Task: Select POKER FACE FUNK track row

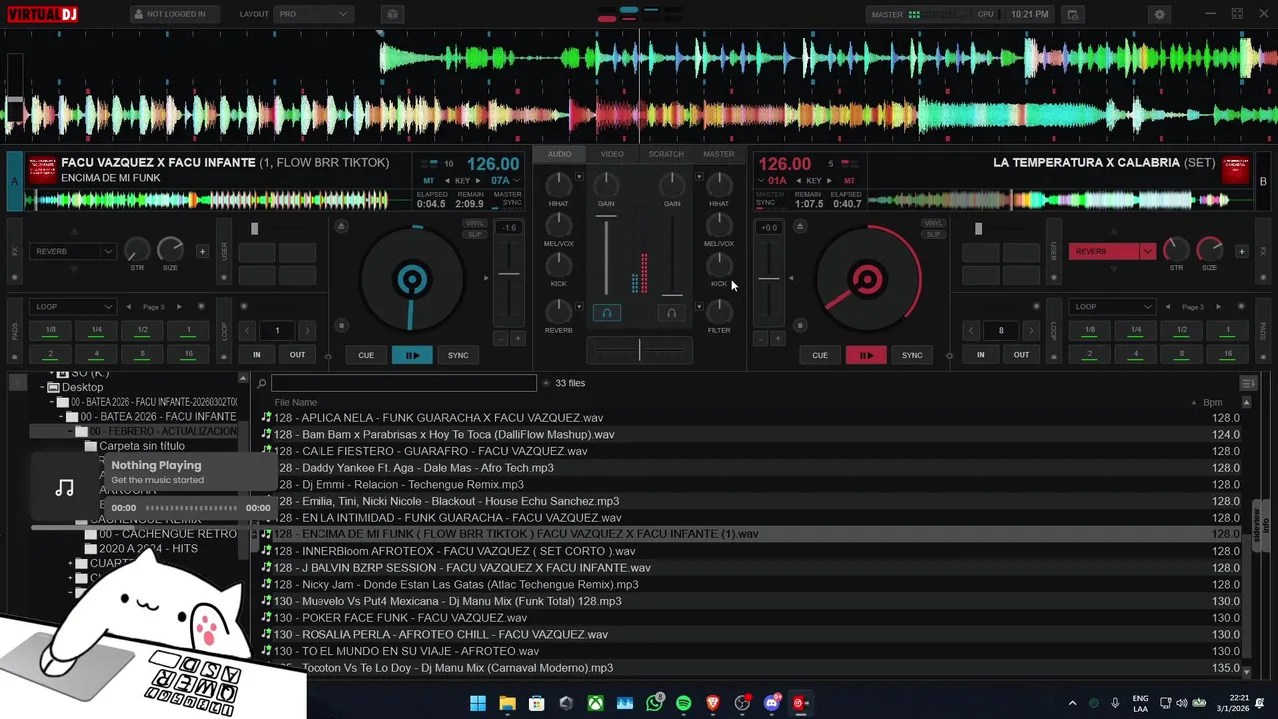Action: [x=749, y=618]
